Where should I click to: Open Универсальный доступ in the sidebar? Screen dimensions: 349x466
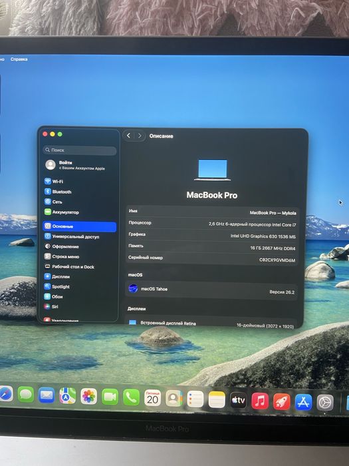point(72,236)
